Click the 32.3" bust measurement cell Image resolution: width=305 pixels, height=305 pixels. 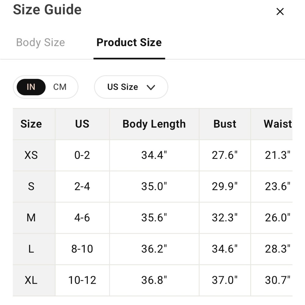[225, 218]
